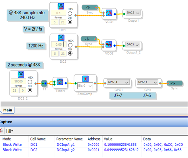The height and width of the screenshot is (158, 188).
Task: Click the ZeroComp1 block icon
Action: tap(85, 79)
